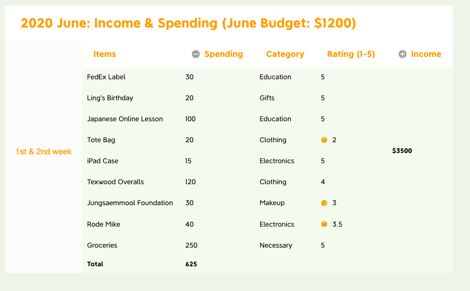Click the Japanese Online Lesson item
This screenshot has height=291, width=470.
(125, 119)
